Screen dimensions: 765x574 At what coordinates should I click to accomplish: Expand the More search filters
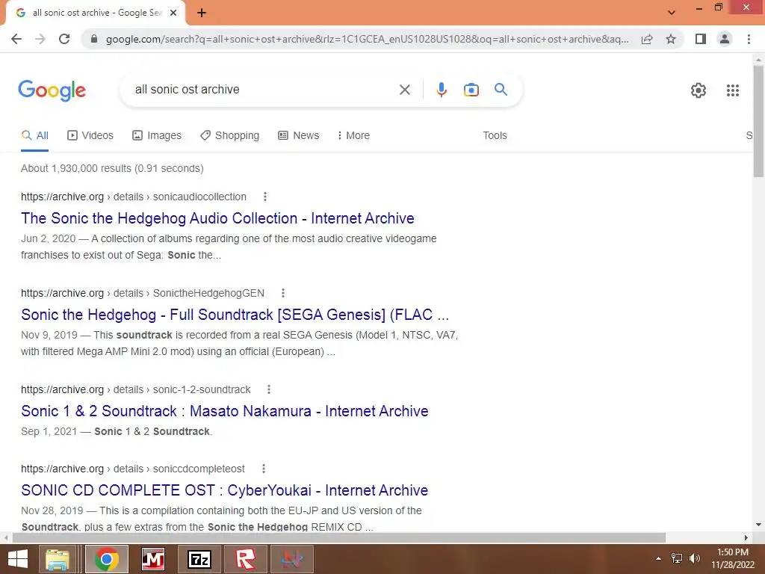353,136
